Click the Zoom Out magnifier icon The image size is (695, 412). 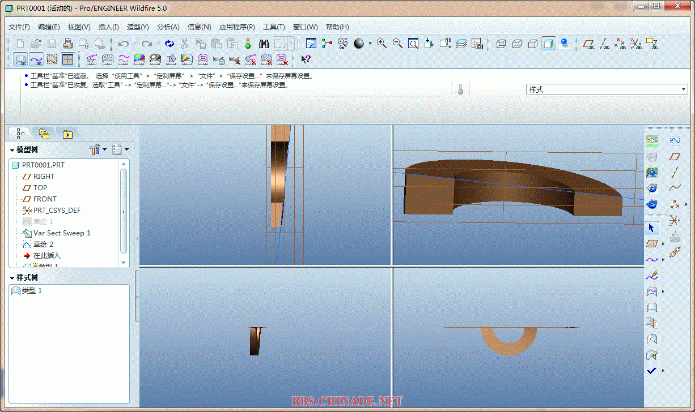(x=398, y=44)
